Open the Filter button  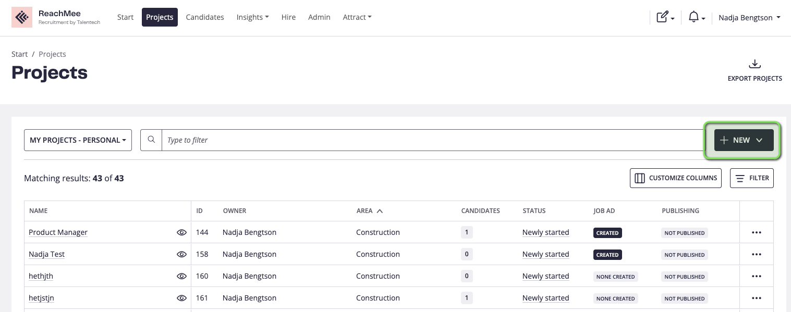pos(751,178)
